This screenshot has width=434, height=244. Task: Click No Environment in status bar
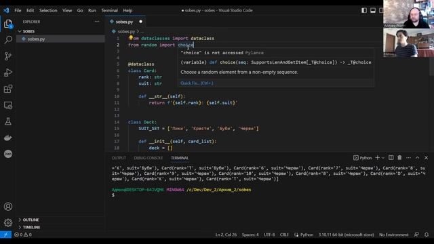tap(393, 235)
